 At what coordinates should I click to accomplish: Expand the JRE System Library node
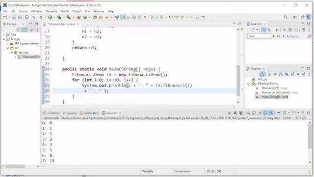[8, 44]
